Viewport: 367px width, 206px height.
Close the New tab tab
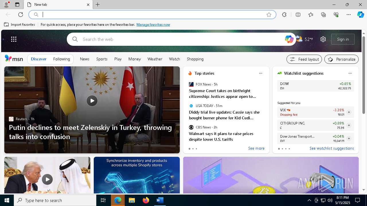(x=88, y=5)
